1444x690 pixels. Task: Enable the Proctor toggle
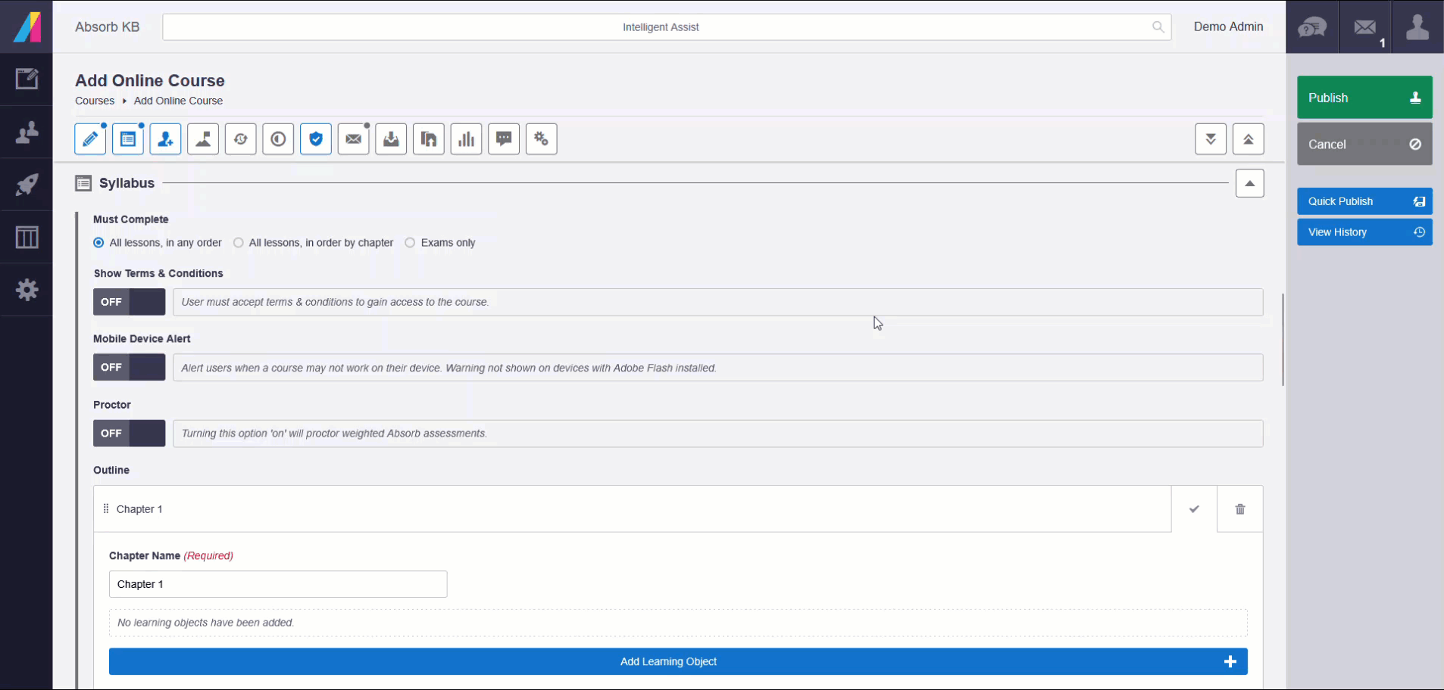[x=129, y=434]
